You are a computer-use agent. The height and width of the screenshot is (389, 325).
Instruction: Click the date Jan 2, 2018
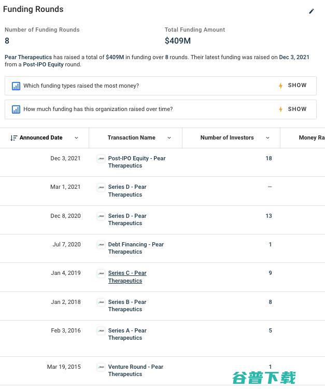pos(66,302)
